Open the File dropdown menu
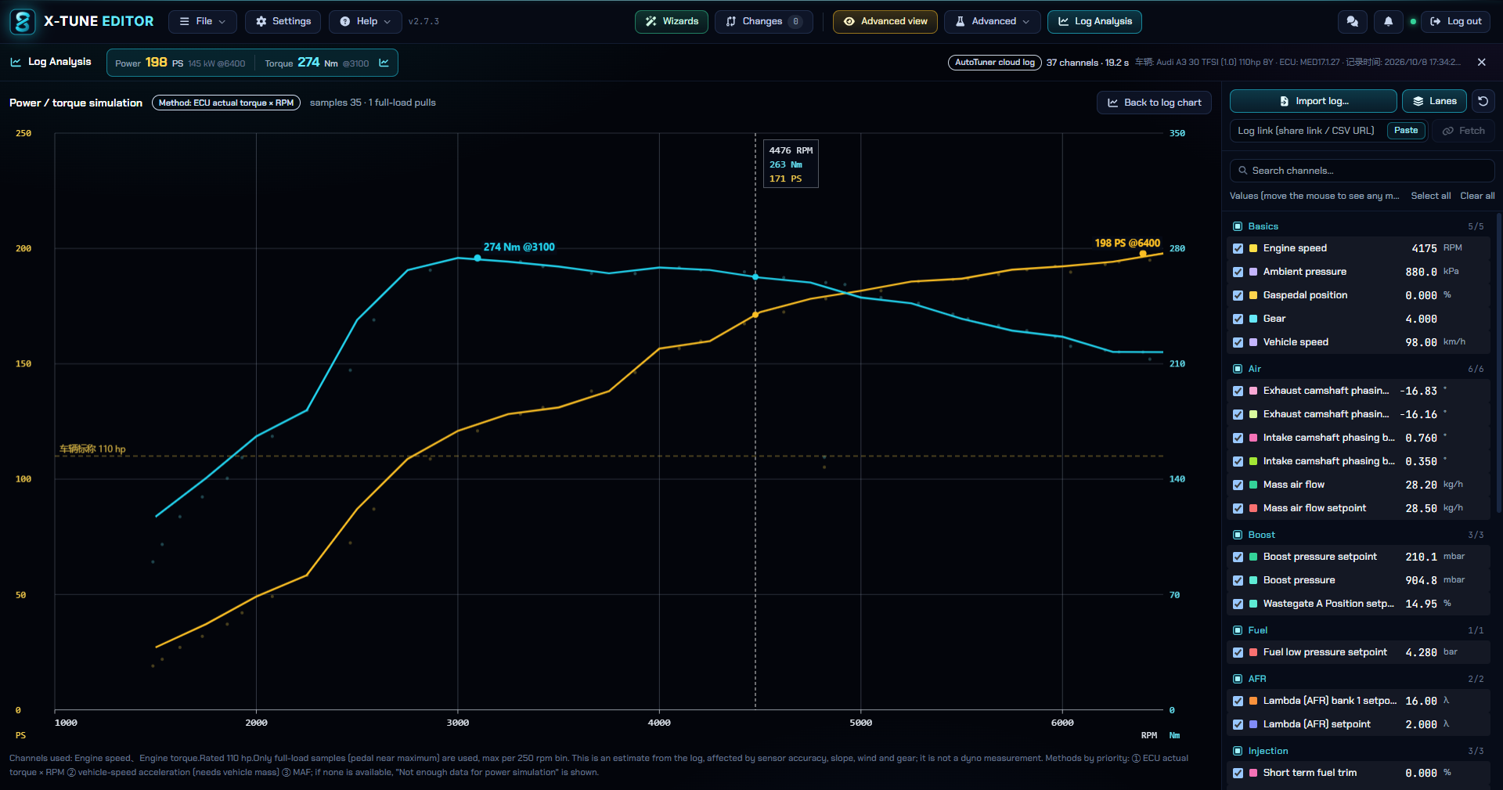 pyautogui.click(x=203, y=22)
